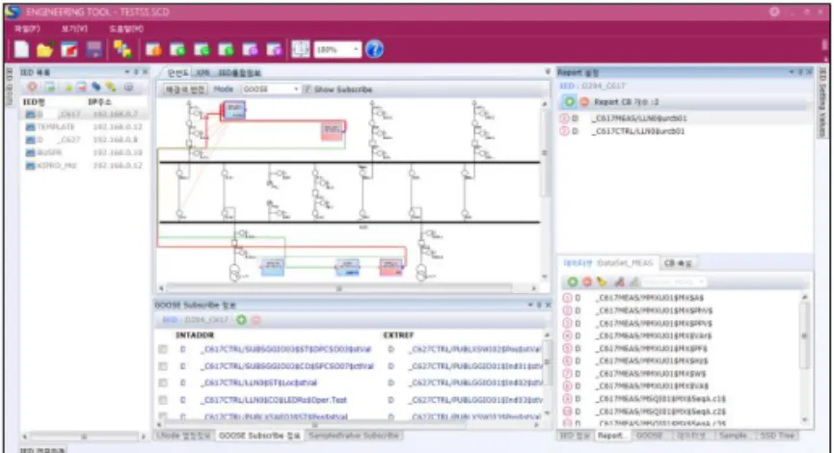The height and width of the screenshot is (453, 834).
Task: Select the GOOSE tab in the right panel
Action: (x=650, y=436)
